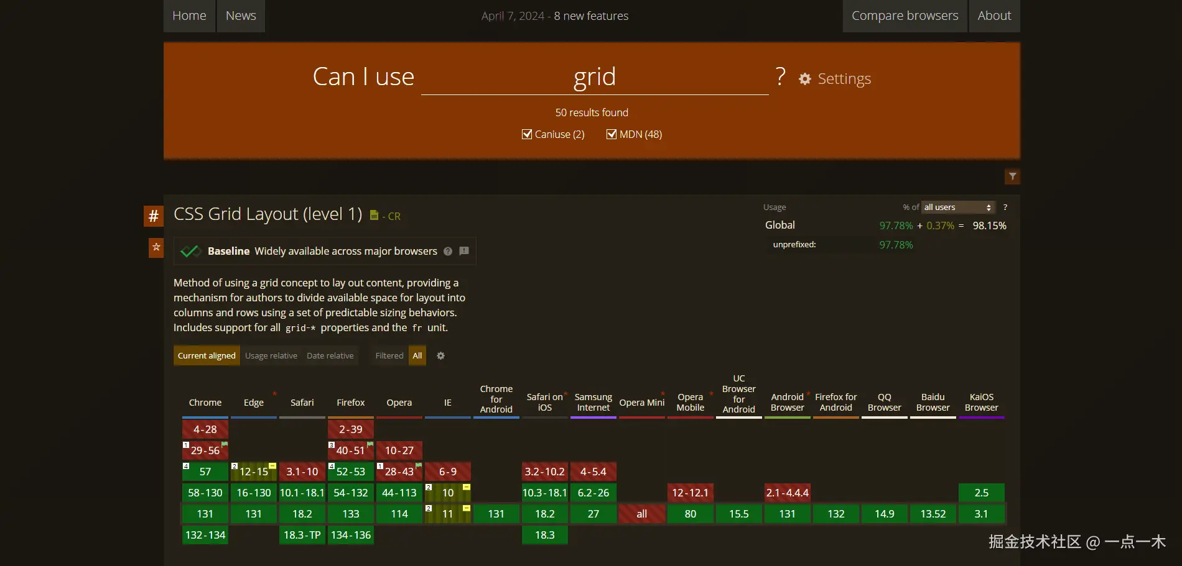1182x566 pixels.
Task: Click the hash permalink icon for CSS Grid
Action: coord(154,216)
